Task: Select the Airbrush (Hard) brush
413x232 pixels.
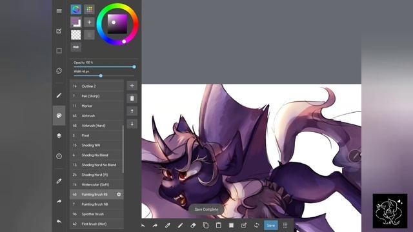Action: coord(97,126)
